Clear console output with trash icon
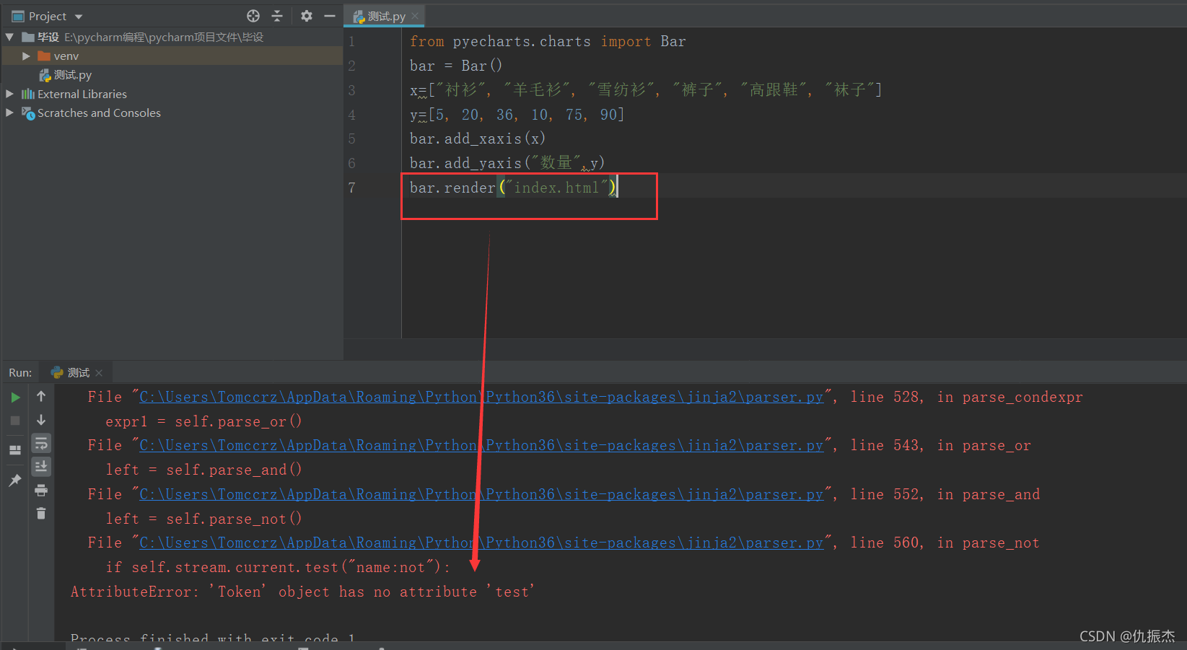 pos(41,514)
